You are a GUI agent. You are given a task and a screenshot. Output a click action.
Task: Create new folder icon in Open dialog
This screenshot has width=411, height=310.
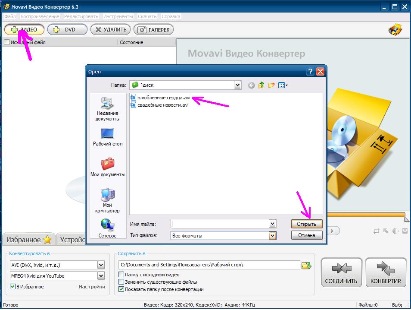(271, 85)
